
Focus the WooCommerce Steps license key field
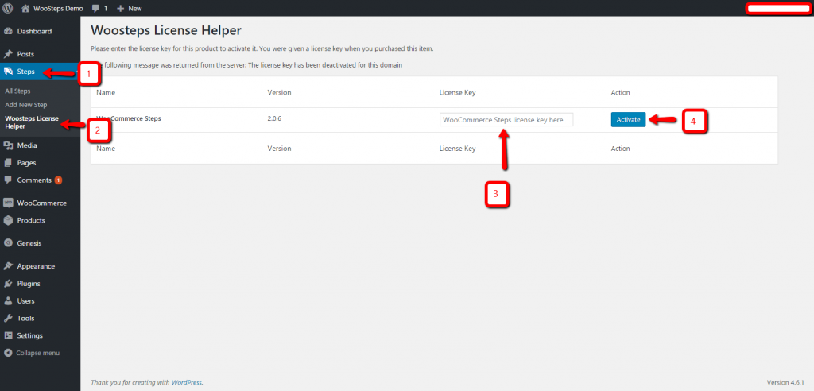(x=506, y=119)
